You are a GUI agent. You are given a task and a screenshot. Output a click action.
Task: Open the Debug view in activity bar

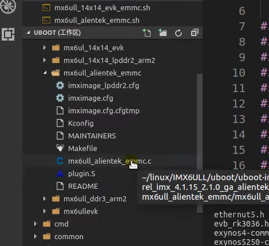click(8, 6)
